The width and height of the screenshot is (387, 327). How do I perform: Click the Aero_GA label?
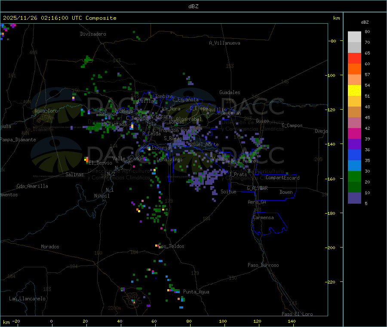(257, 202)
